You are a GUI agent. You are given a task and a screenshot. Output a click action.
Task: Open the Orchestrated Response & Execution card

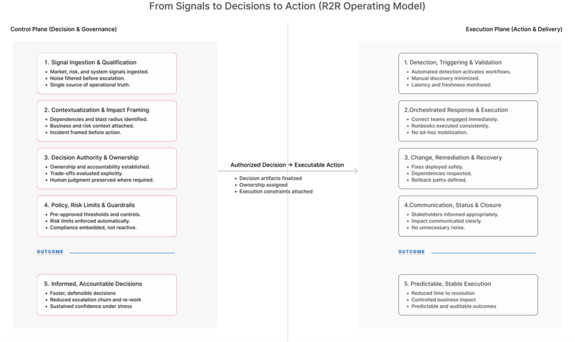coord(468,121)
